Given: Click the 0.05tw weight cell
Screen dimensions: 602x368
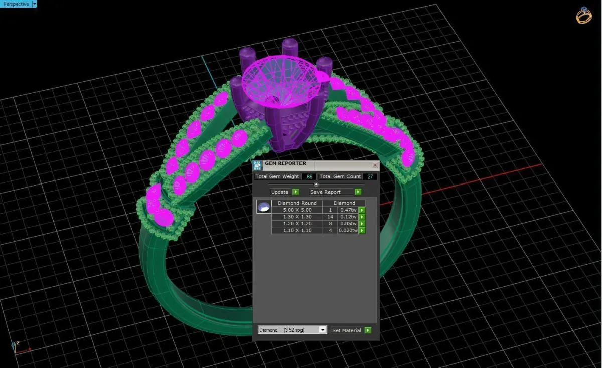Looking at the screenshot, I should click(x=348, y=224).
